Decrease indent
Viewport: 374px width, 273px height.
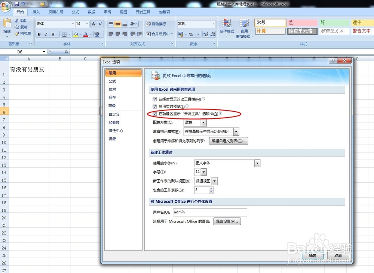point(133,34)
